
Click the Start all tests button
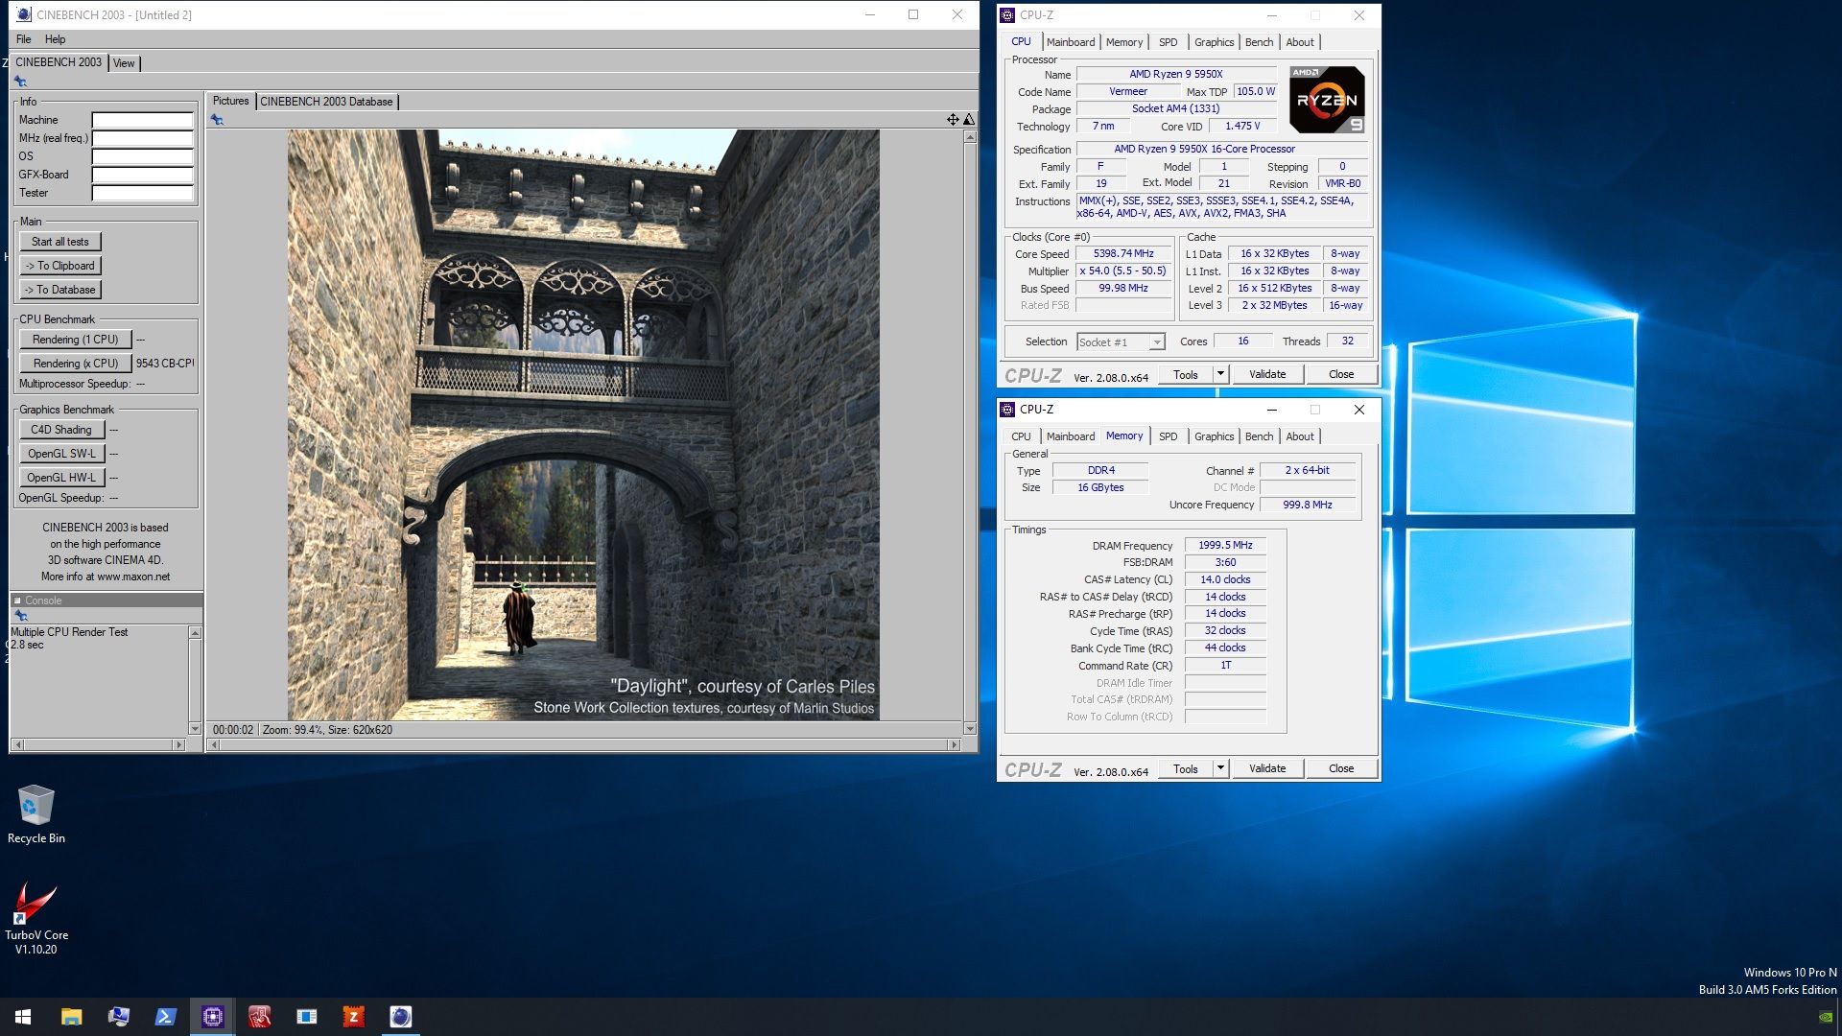pyautogui.click(x=59, y=242)
